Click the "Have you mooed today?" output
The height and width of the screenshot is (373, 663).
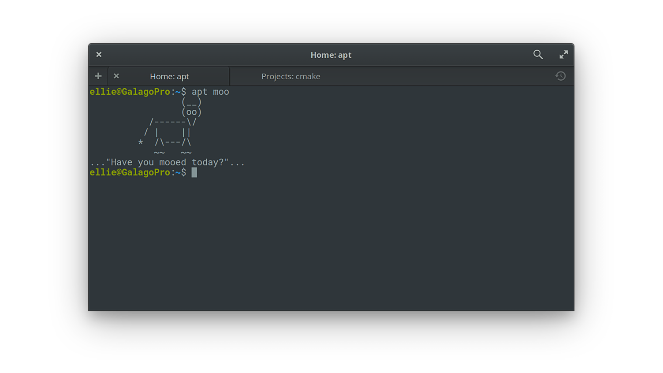(167, 163)
